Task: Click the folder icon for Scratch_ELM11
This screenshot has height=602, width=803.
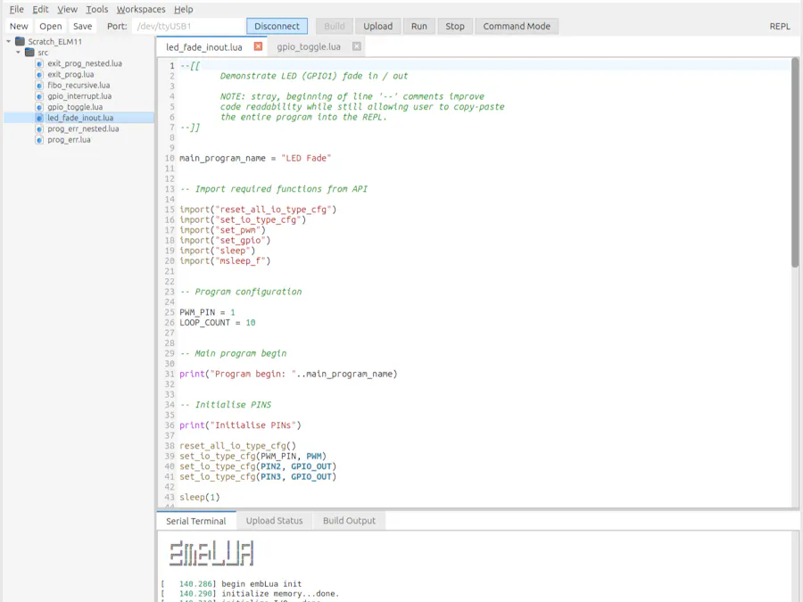Action: coord(20,41)
